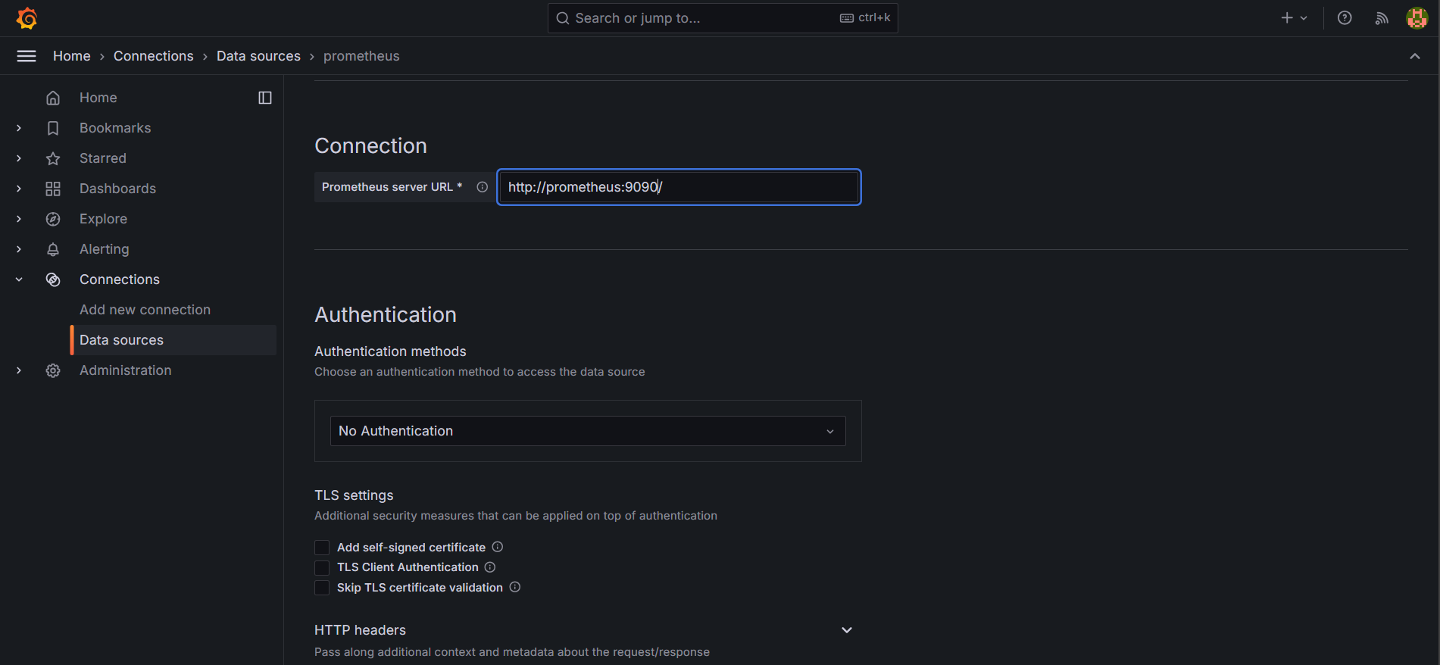Go to Home breadcrumb link
Viewport: 1440px width, 665px height.
click(x=72, y=56)
